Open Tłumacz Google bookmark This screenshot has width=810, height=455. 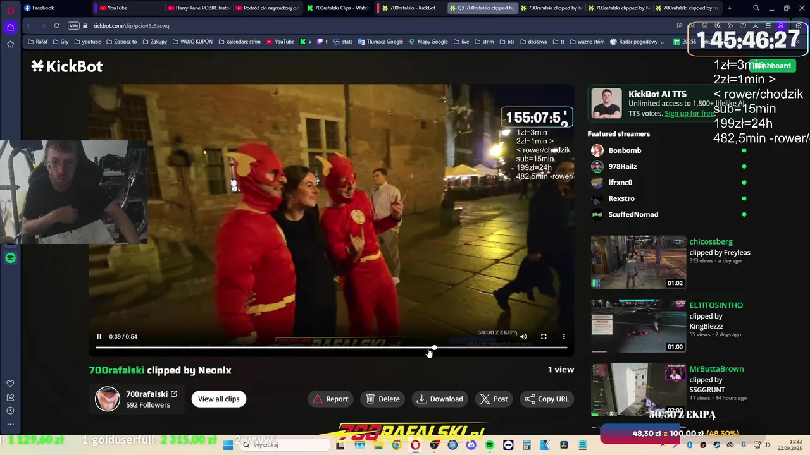(380, 42)
